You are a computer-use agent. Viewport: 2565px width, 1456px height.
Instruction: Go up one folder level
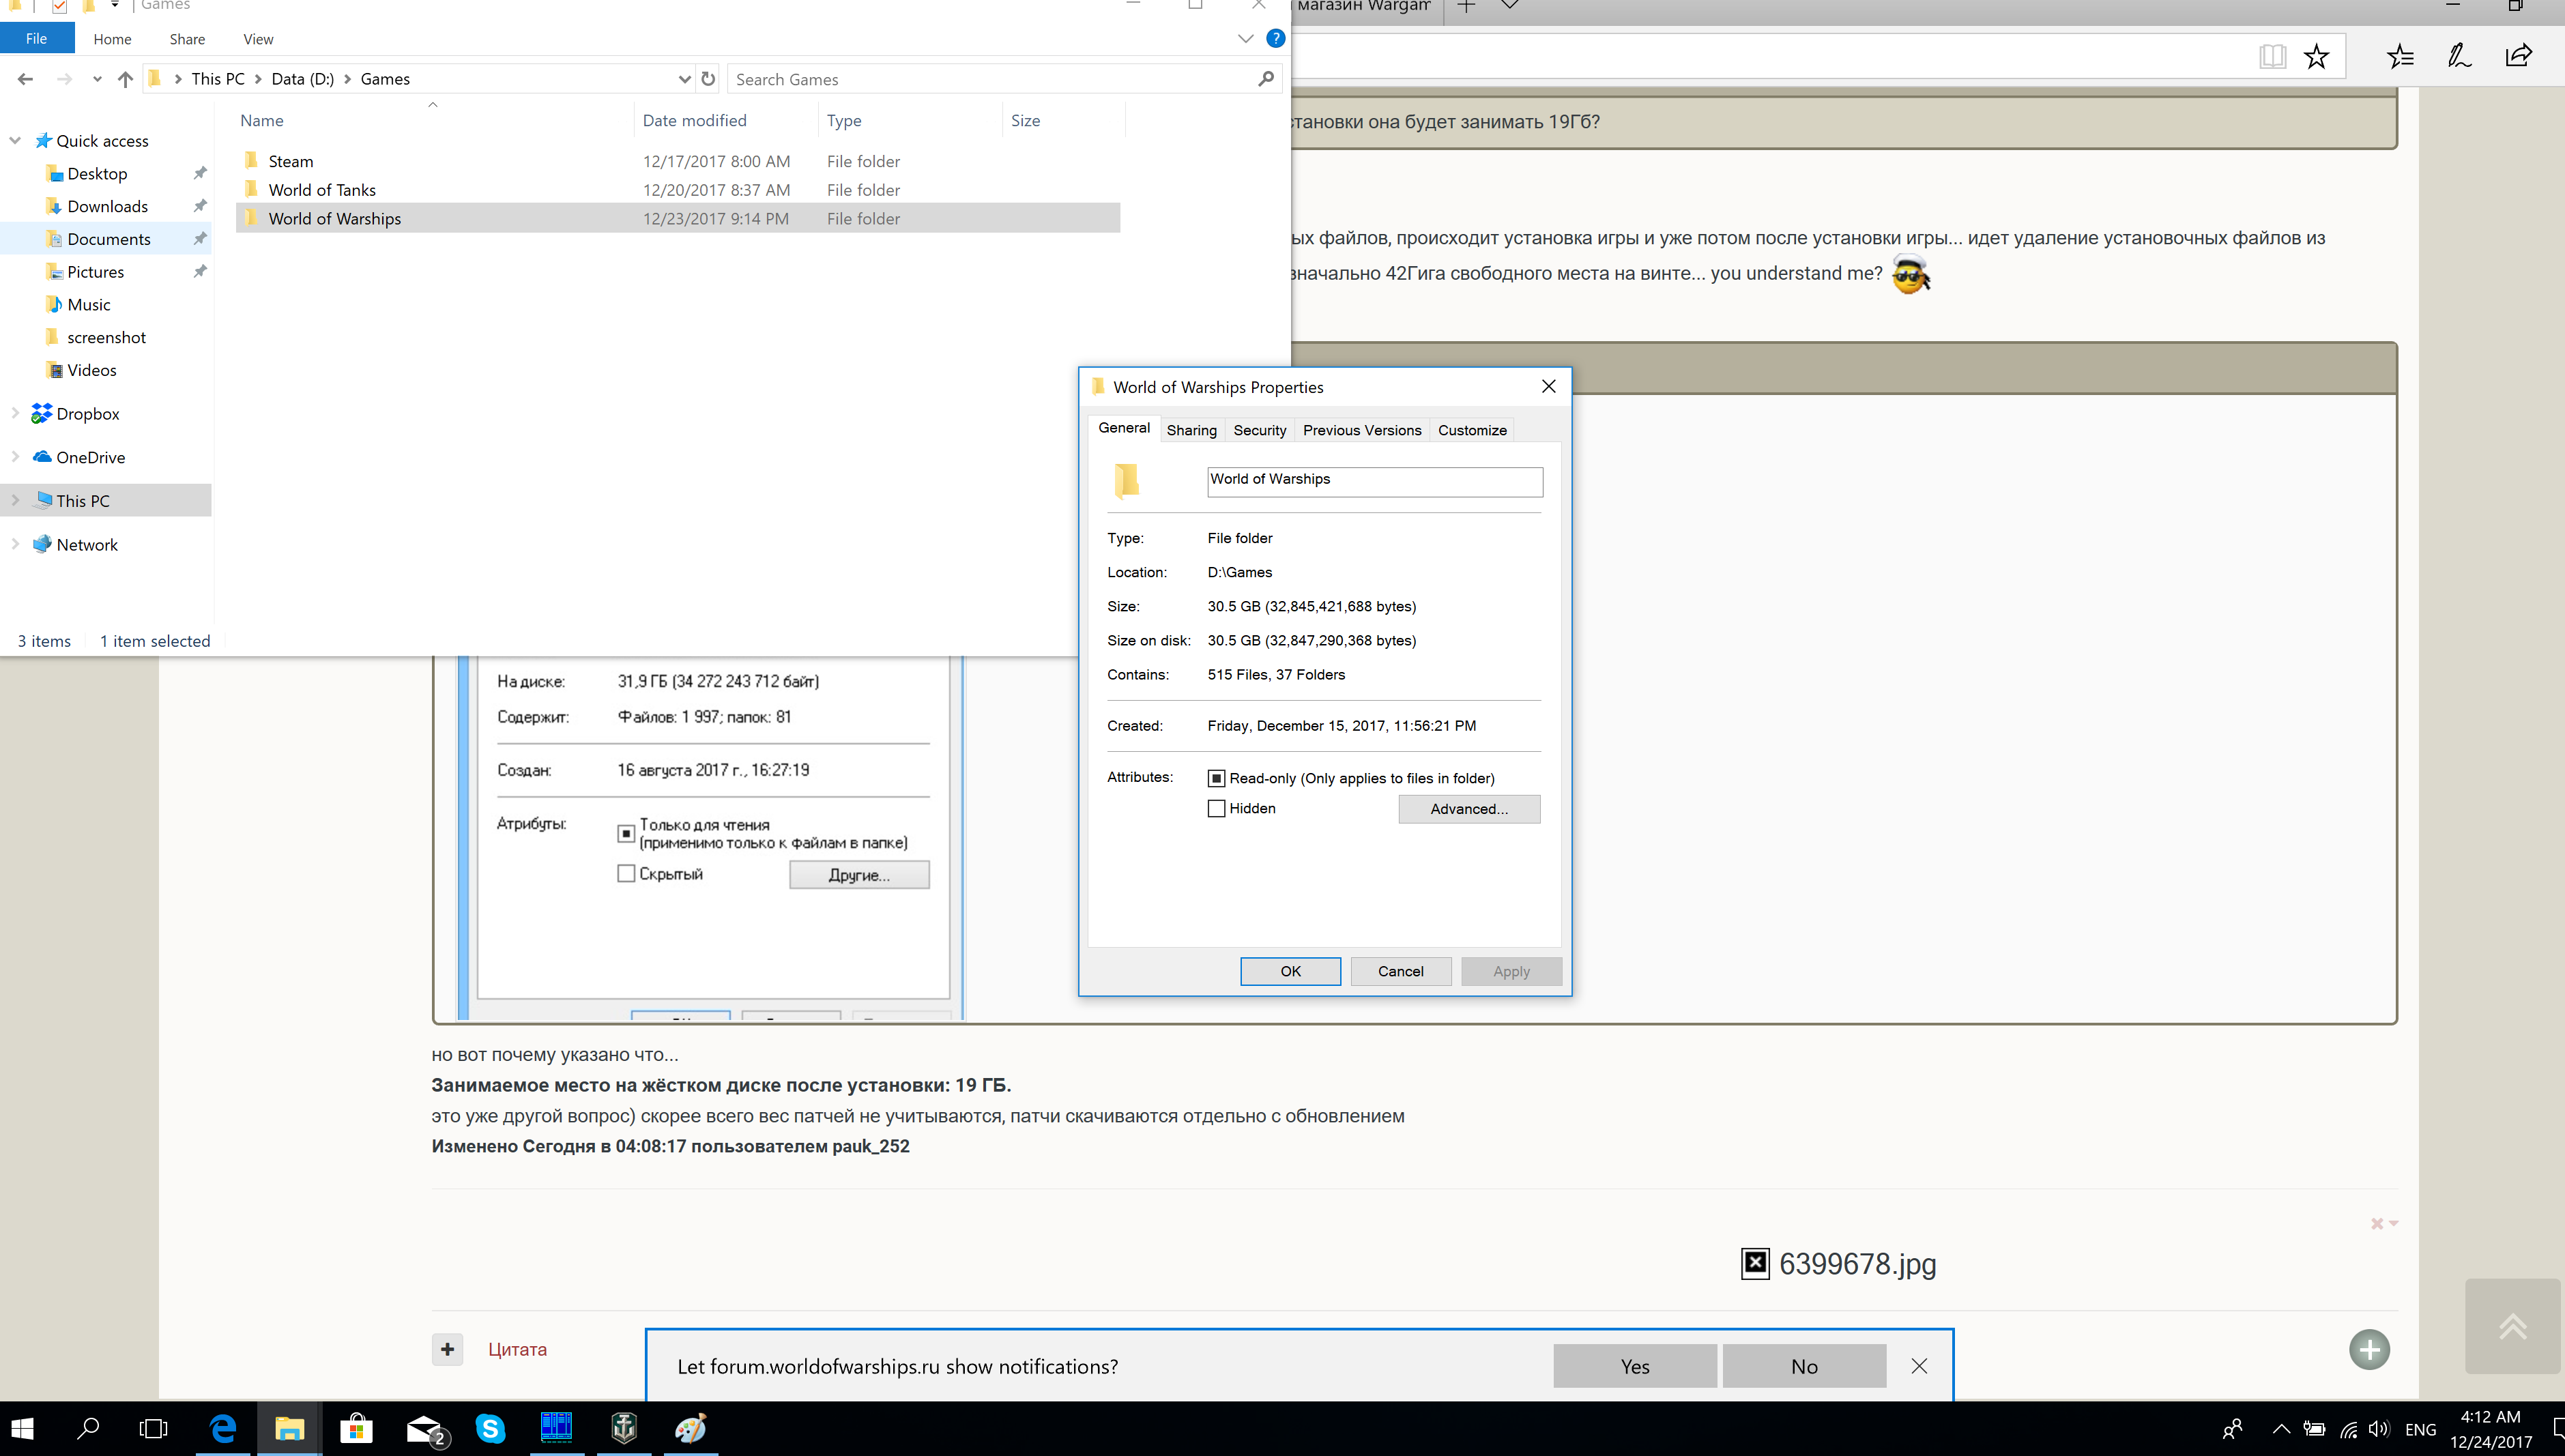pyautogui.click(x=125, y=79)
